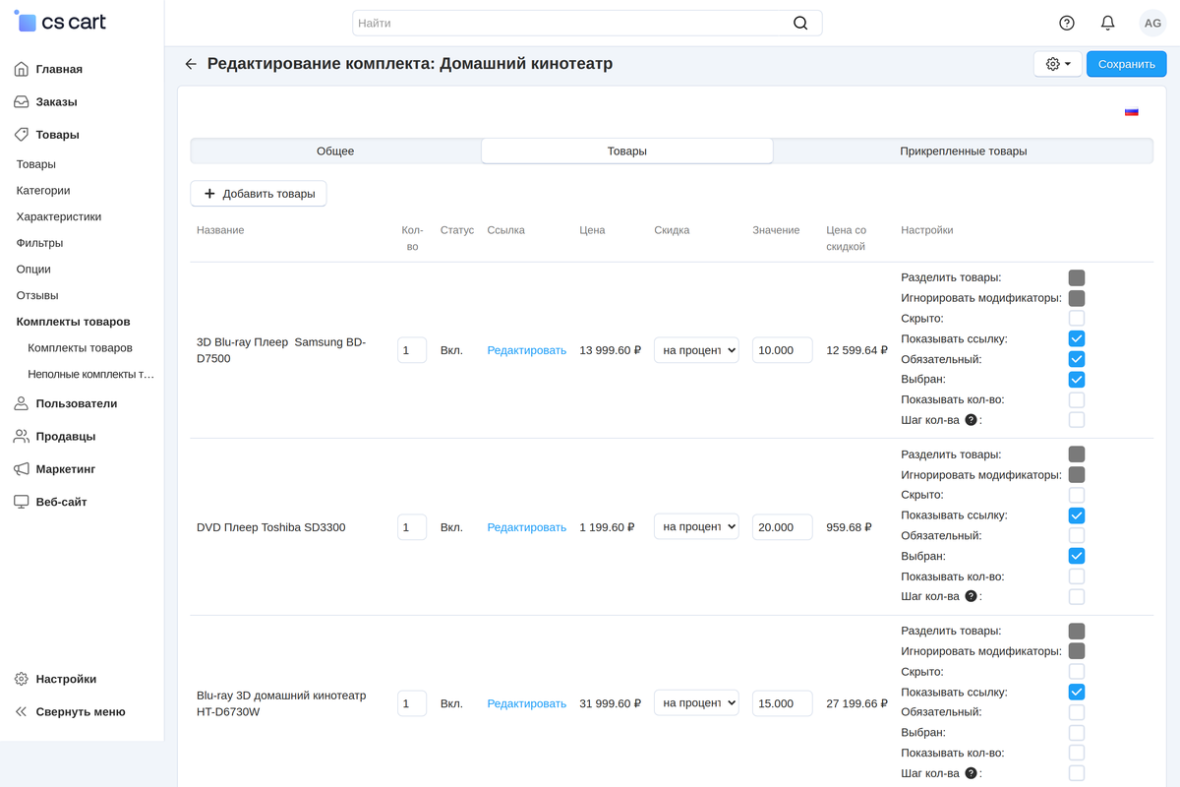Uncheck Показывать ссылку for HT-D6730W
Screen dimensions: 1180x787
1077,693
